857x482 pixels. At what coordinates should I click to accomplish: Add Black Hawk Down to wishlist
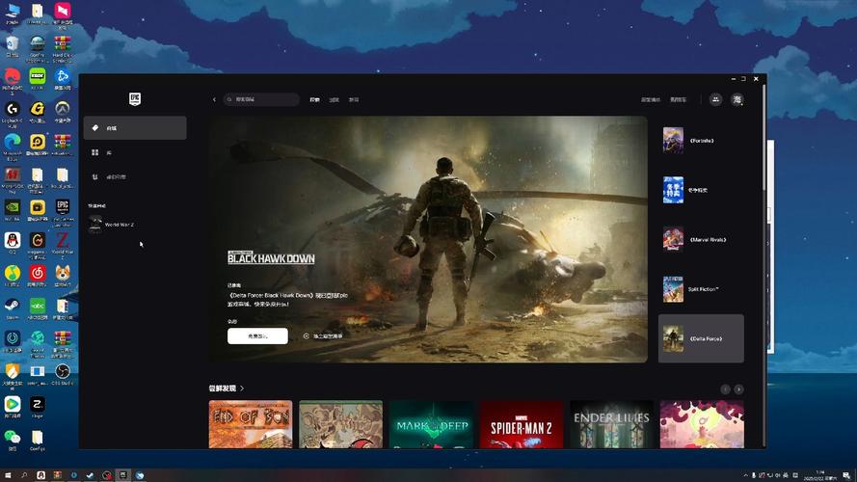pyautogui.click(x=323, y=336)
